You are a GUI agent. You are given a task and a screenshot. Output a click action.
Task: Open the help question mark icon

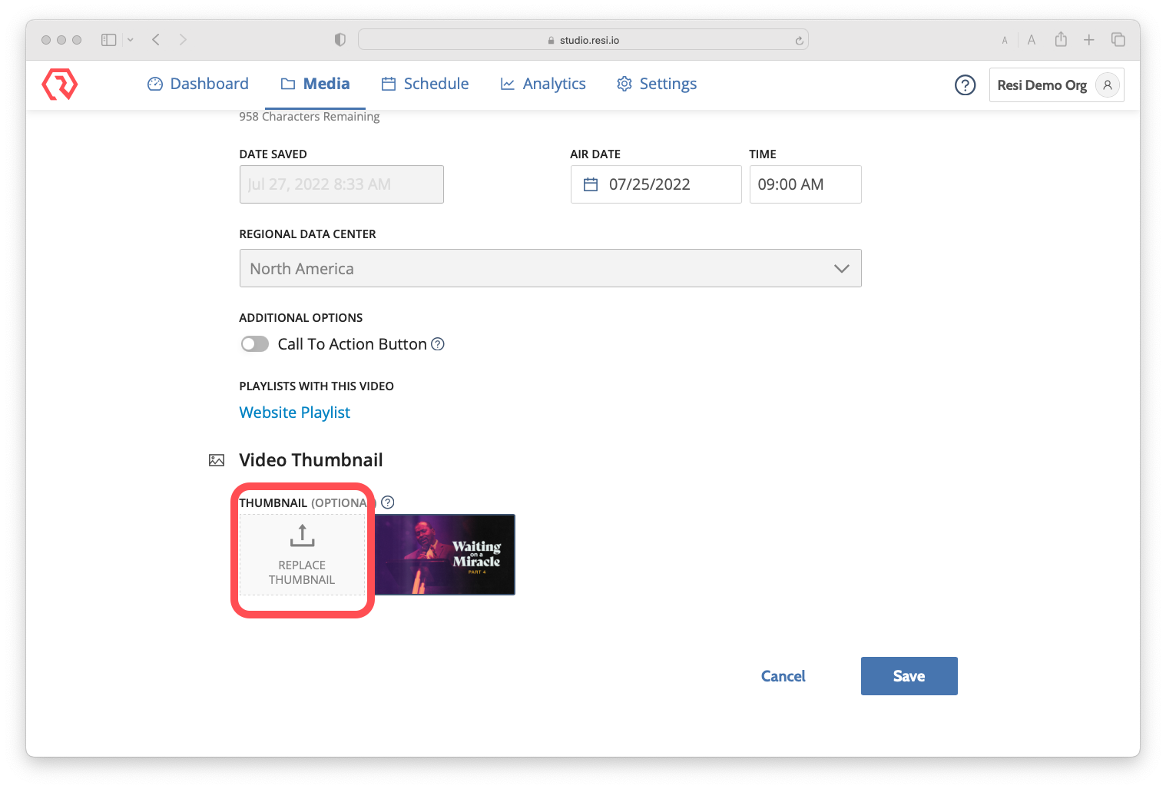tap(965, 85)
